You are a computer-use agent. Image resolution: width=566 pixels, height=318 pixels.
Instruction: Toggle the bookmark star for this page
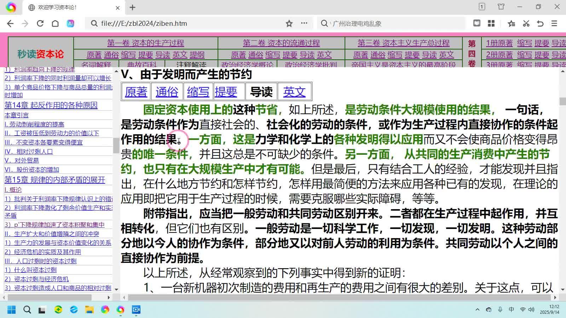pos(289,23)
